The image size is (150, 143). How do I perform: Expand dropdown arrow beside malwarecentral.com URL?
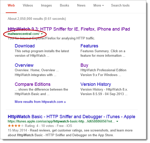[x=42, y=34]
